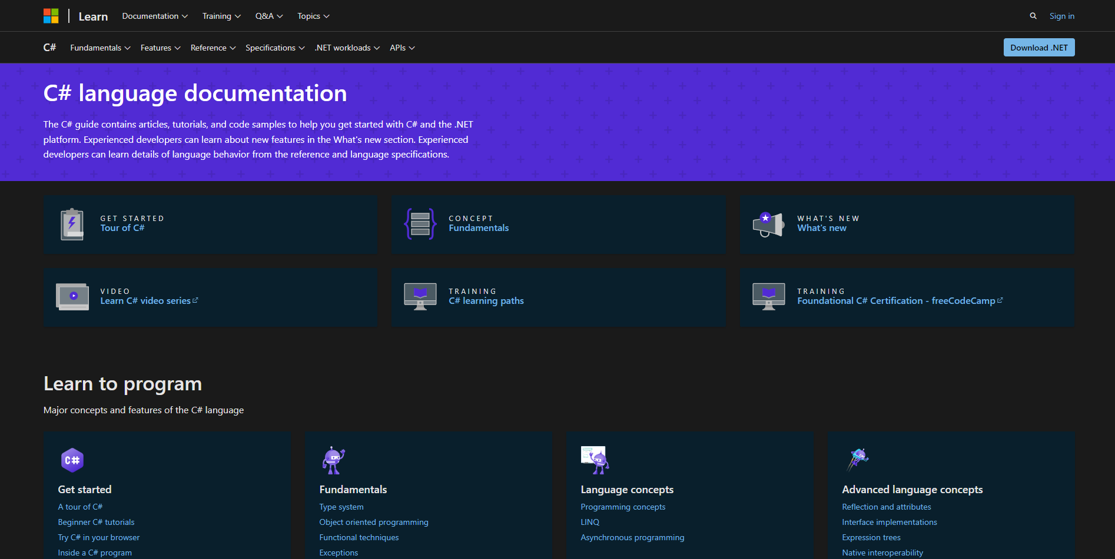This screenshot has width=1115, height=559.
Task: Click the robot mascot icon above Fundamentals
Action: [x=333, y=460]
